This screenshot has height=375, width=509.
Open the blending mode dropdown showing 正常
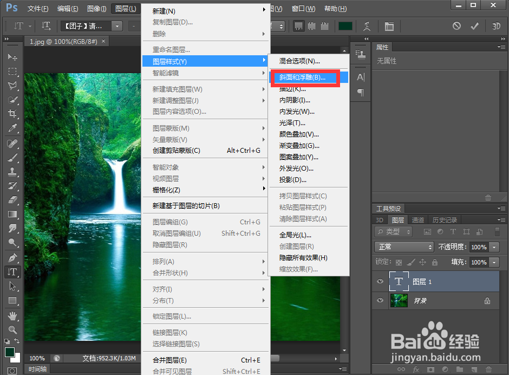(403, 247)
